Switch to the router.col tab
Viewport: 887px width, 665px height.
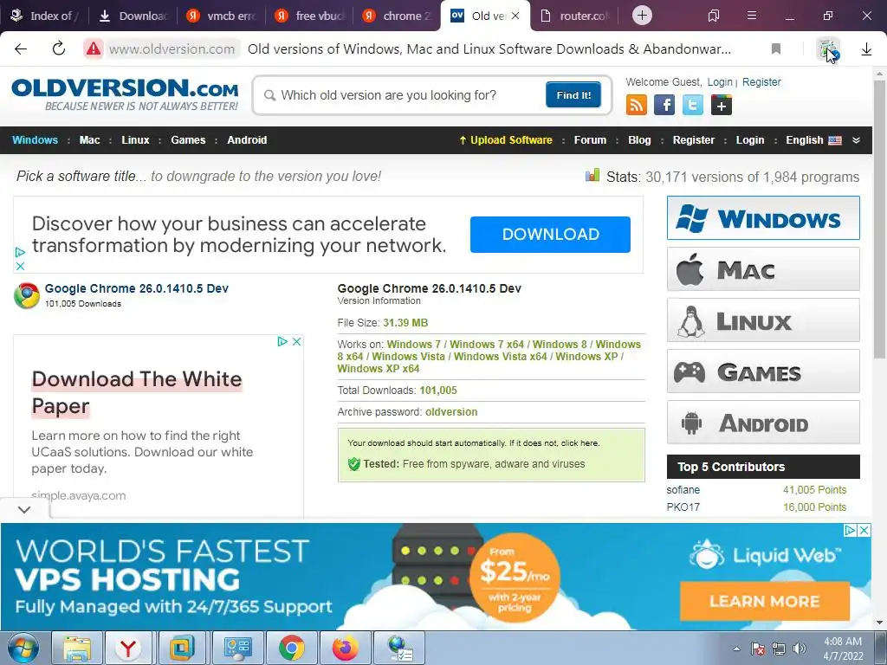[x=575, y=16]
